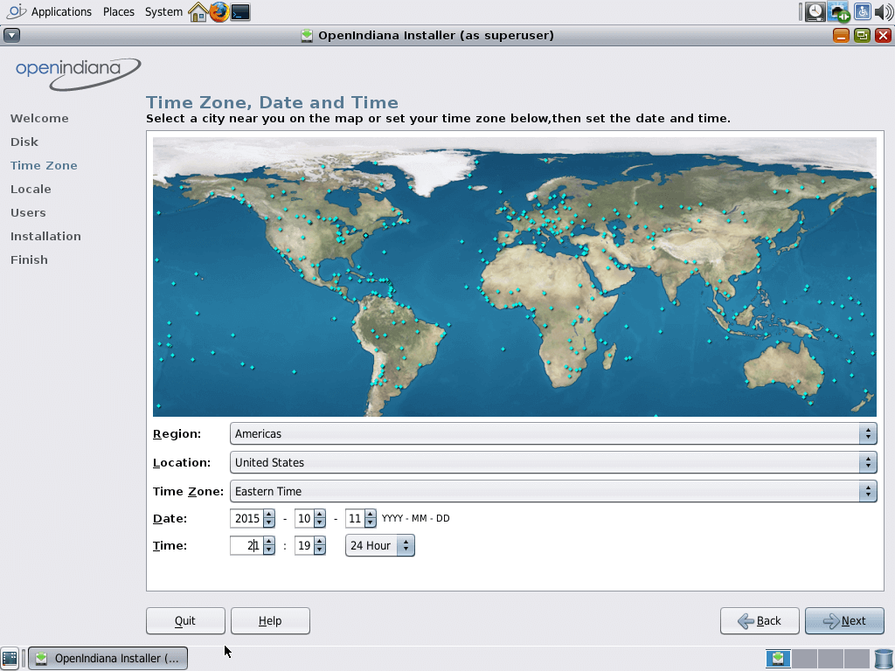895x671 pixels.
Task: Click the world map to pick a city
Action: click(x=514, y=277)
